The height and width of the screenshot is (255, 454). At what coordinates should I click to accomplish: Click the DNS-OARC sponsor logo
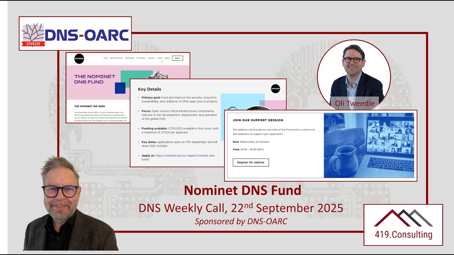(75, 34)
